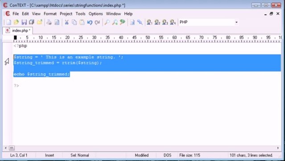Open the File menu
Image resolution: width=285 pixels, height=161 pixels.
pyautogui.click(x=16, y=14)
